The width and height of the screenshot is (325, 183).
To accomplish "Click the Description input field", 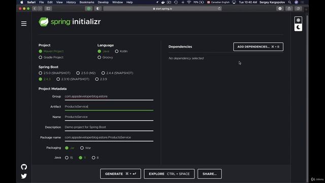I will point(109,127).
